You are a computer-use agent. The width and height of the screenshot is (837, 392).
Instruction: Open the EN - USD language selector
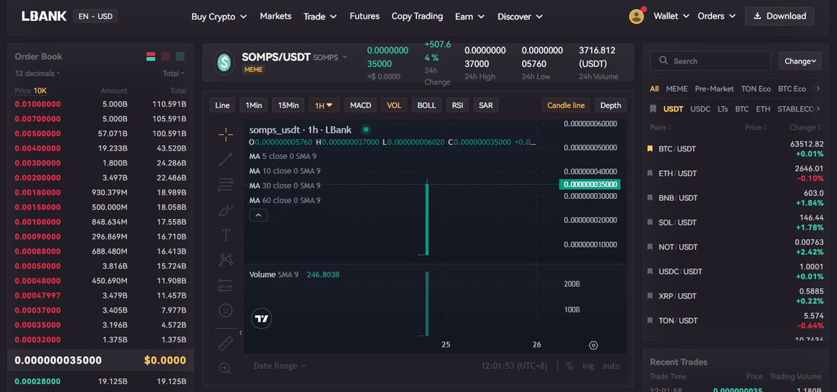[96, 16]
